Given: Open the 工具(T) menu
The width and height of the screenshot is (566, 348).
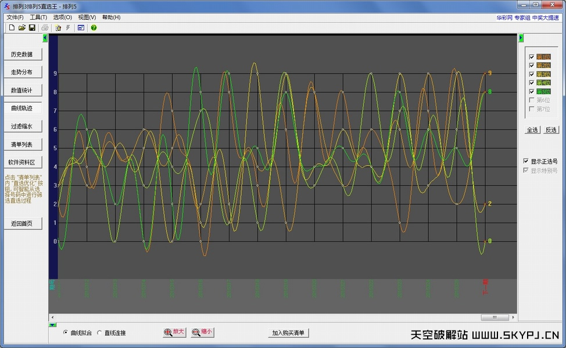Looking at the screenshot, I should pos(38,17).
